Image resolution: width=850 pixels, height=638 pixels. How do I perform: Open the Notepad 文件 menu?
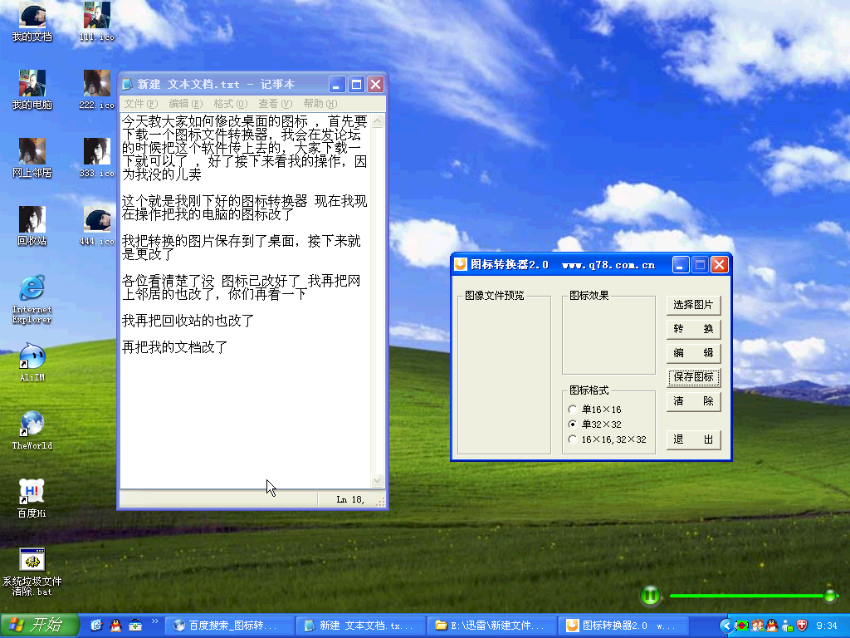[140, 104]
